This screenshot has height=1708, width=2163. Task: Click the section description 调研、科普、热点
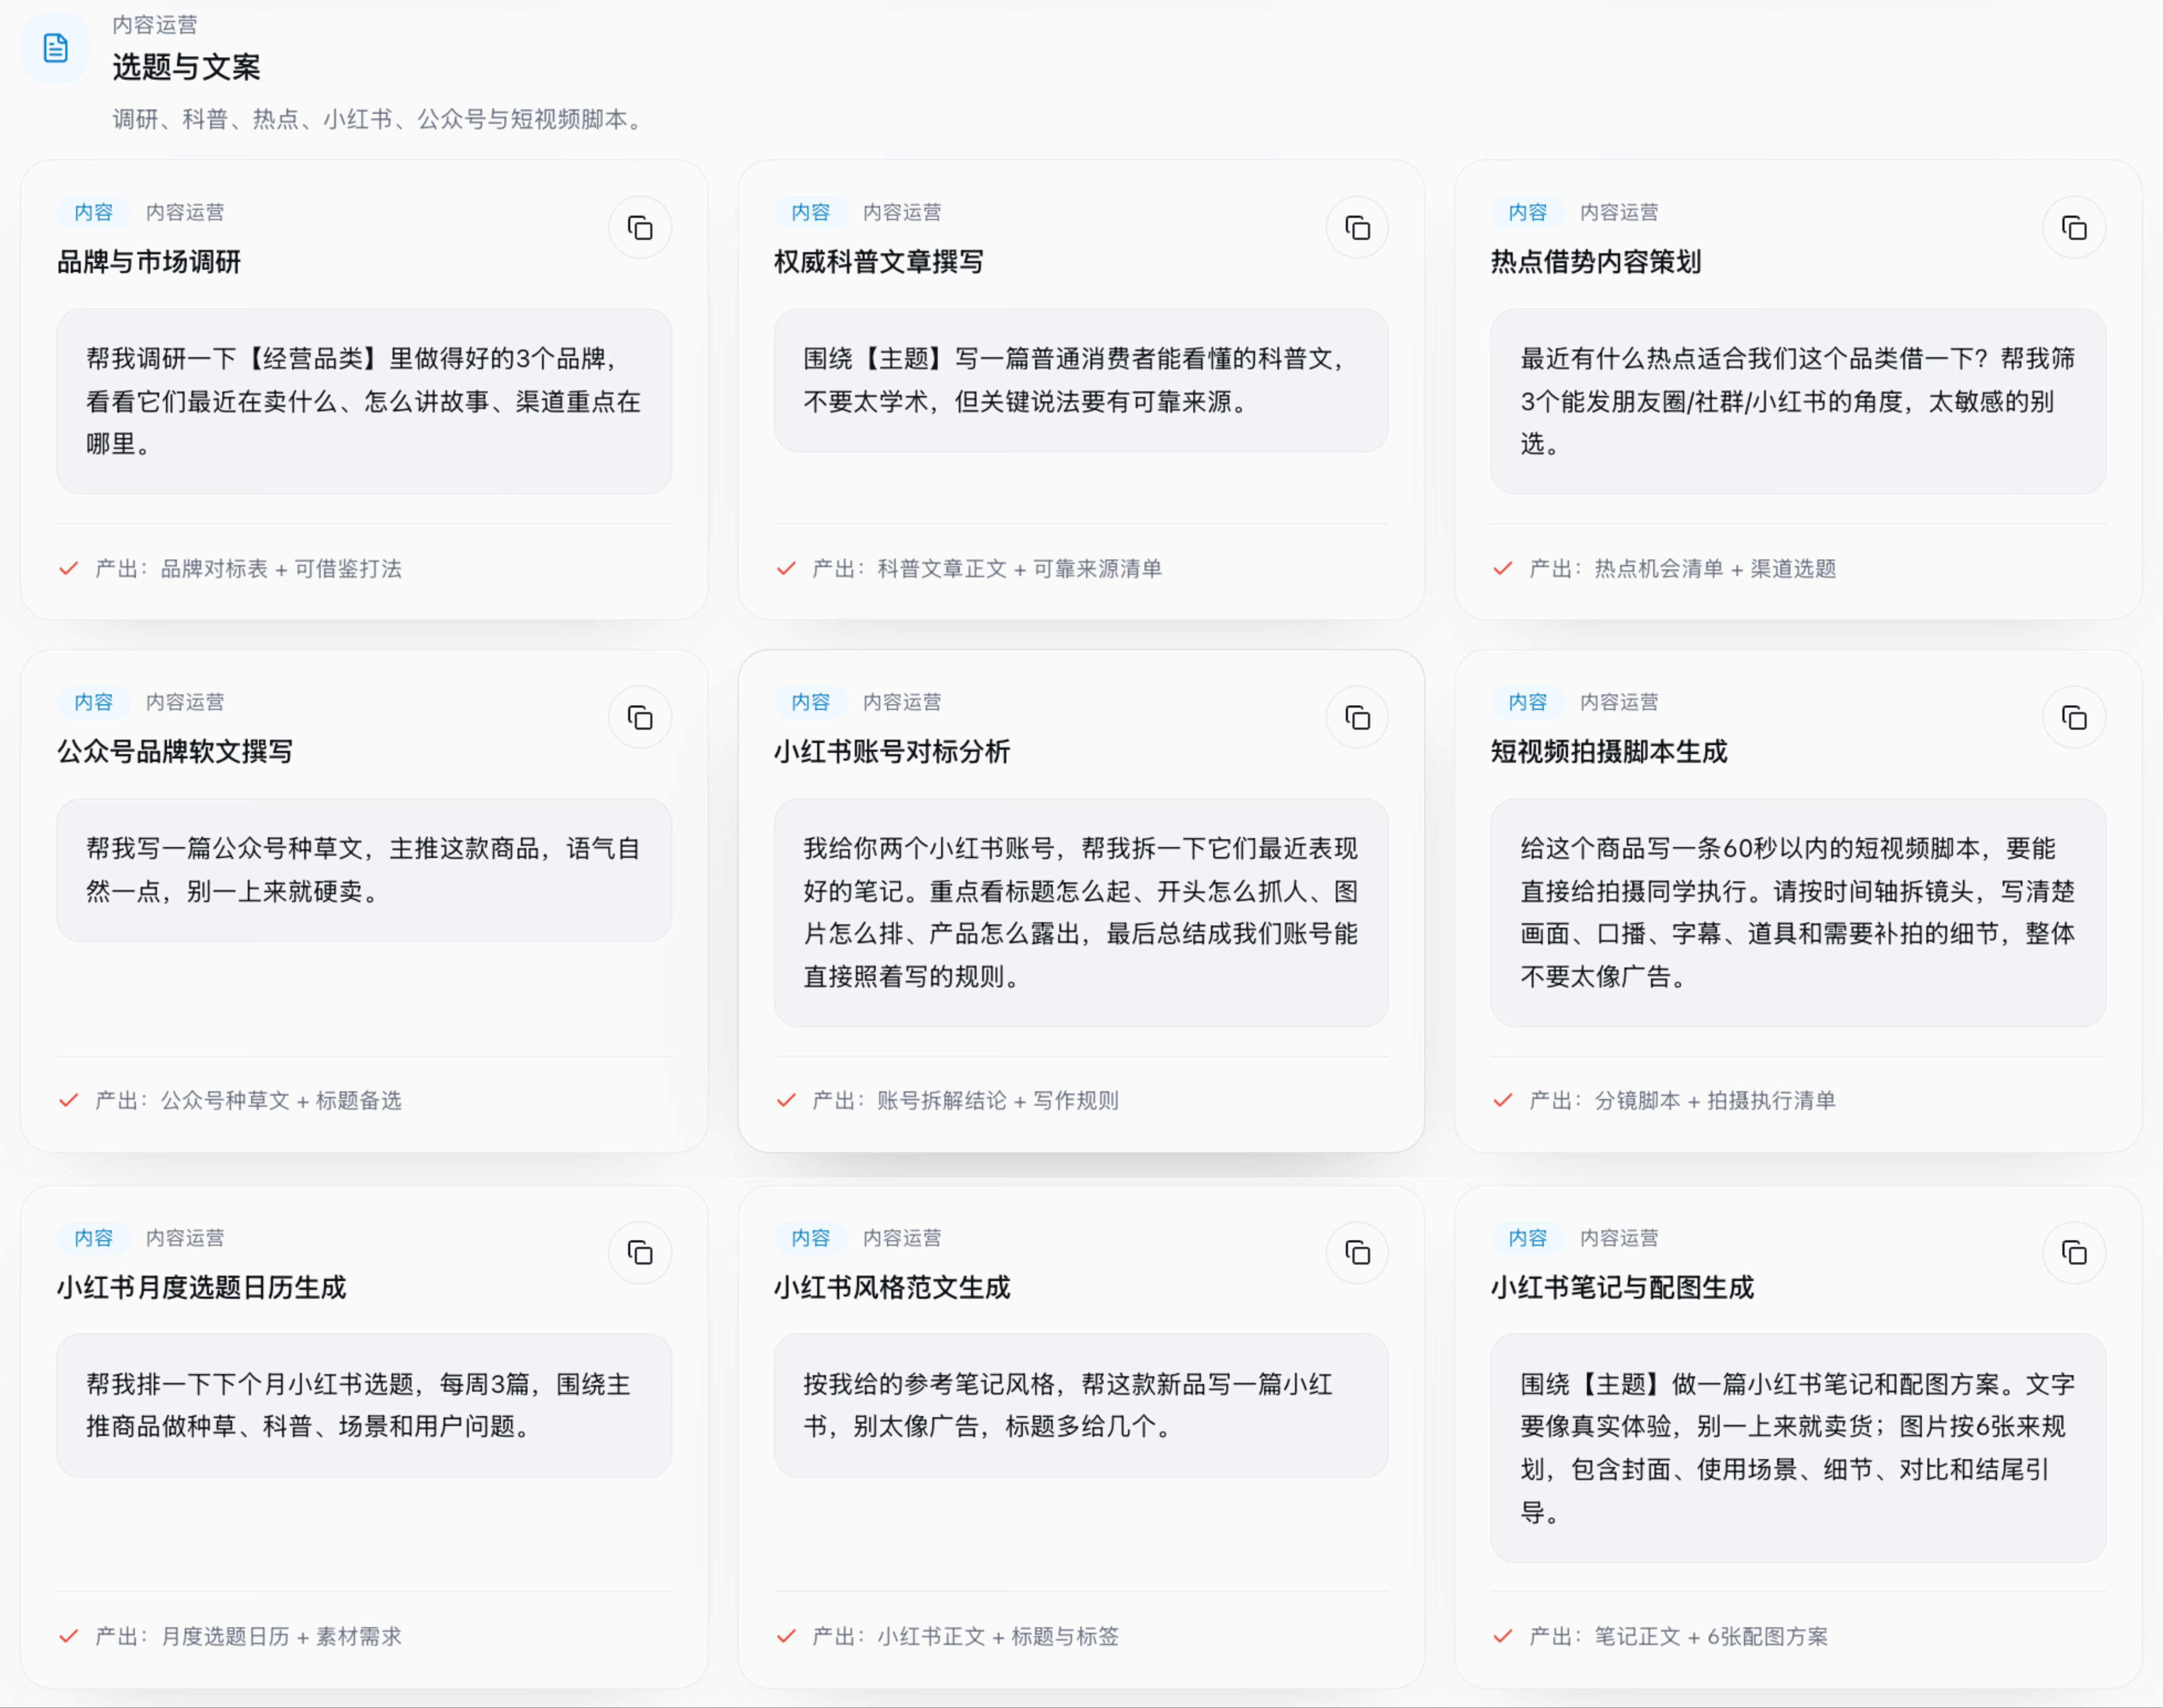pos(380,119)
